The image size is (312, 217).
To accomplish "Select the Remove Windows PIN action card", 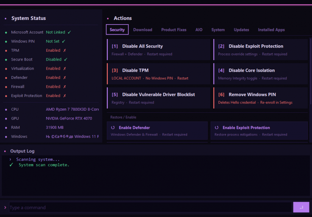I will click(260, 98).
